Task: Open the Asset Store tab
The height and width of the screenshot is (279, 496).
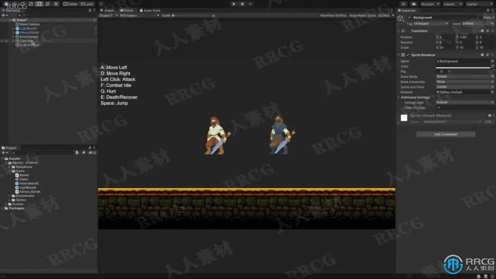Action: (150, 10)
